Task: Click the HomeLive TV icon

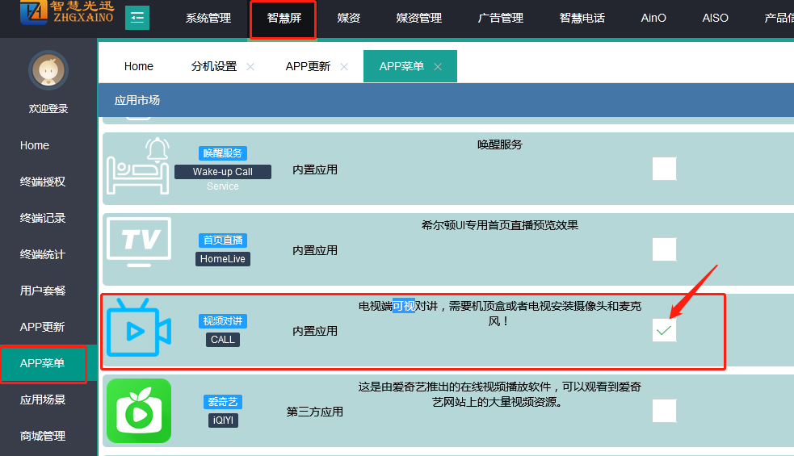Action: point(139,241)
